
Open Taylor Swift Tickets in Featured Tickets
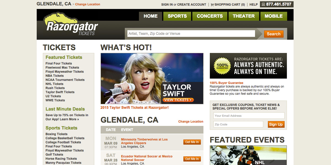(x=60, y=92)
